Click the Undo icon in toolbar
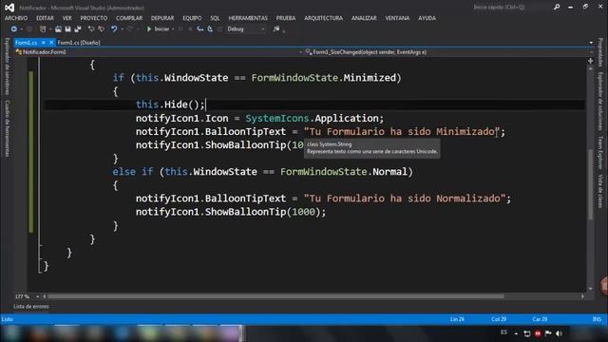Screen dimensions: 608x342 coord(114,29)
